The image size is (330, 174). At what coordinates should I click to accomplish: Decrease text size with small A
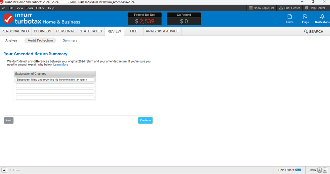[x=325, y=170]
